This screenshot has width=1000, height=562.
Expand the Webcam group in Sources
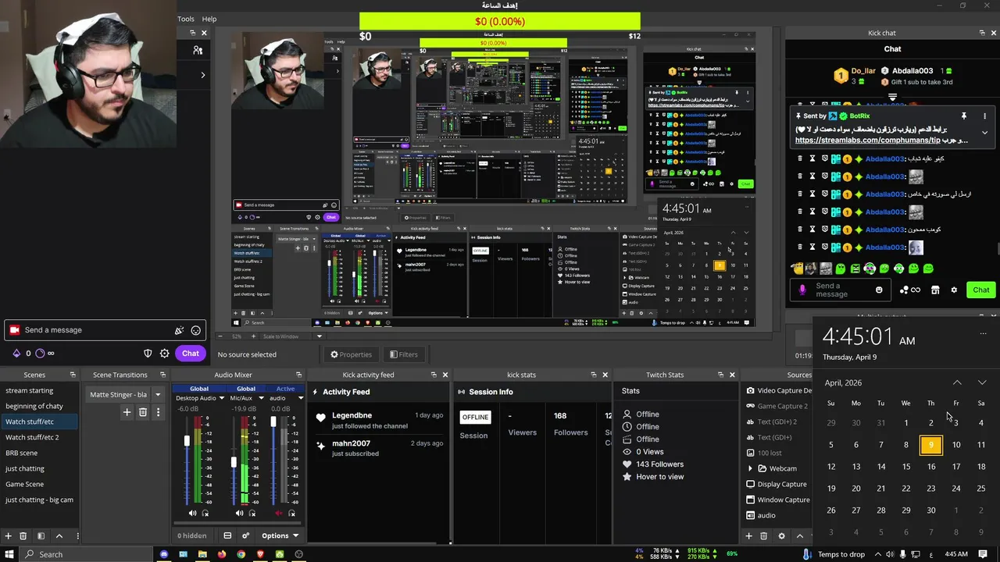tap(751, 468)
